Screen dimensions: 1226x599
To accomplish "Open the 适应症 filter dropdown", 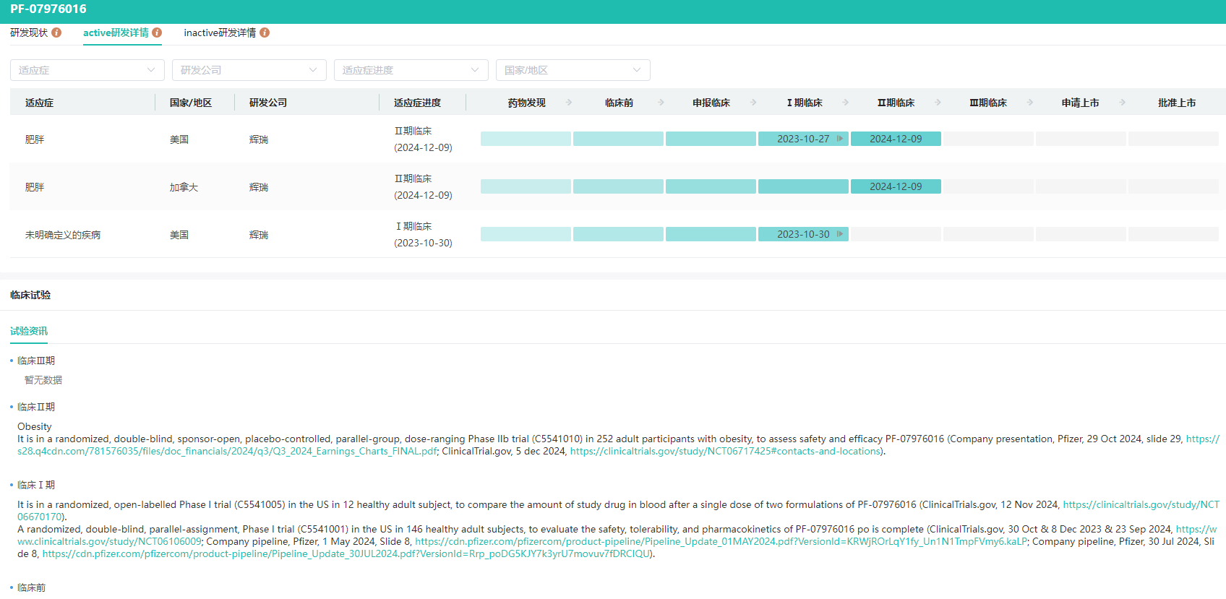I will (x=87, y=70).
